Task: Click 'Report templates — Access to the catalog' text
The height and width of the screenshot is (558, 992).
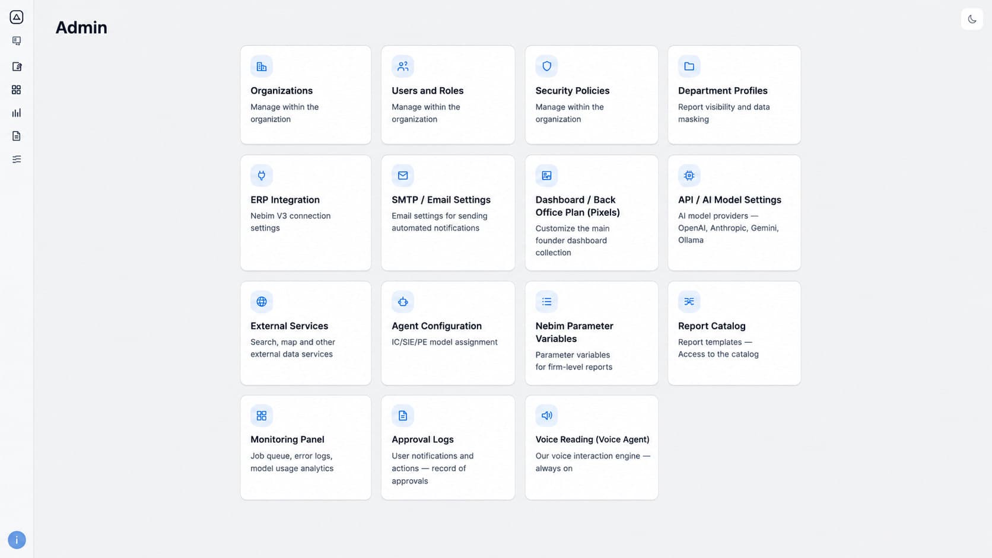Action: coord(718,348)
